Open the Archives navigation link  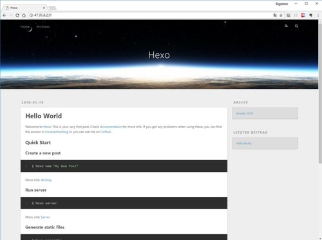[43, 26]
